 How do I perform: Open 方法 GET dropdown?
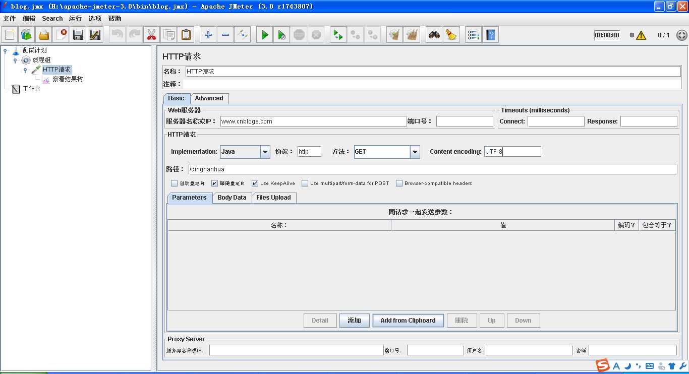pos(415,152)
